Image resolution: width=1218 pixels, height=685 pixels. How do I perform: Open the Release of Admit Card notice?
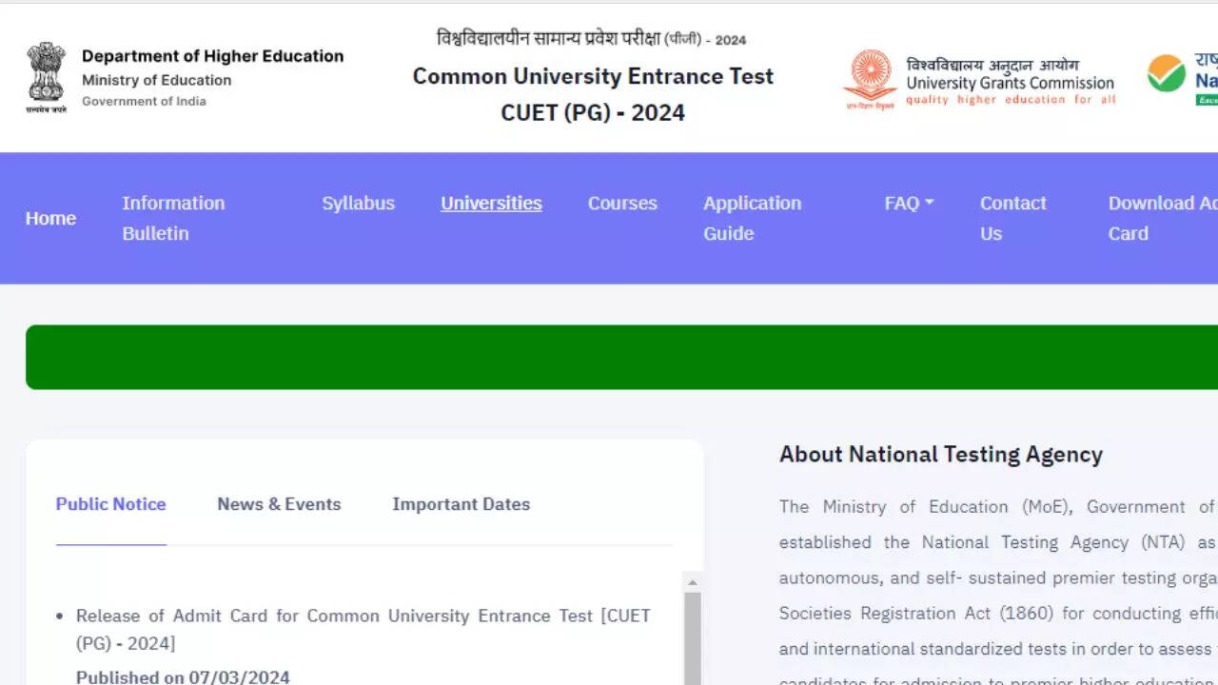(x=363, y=629)
